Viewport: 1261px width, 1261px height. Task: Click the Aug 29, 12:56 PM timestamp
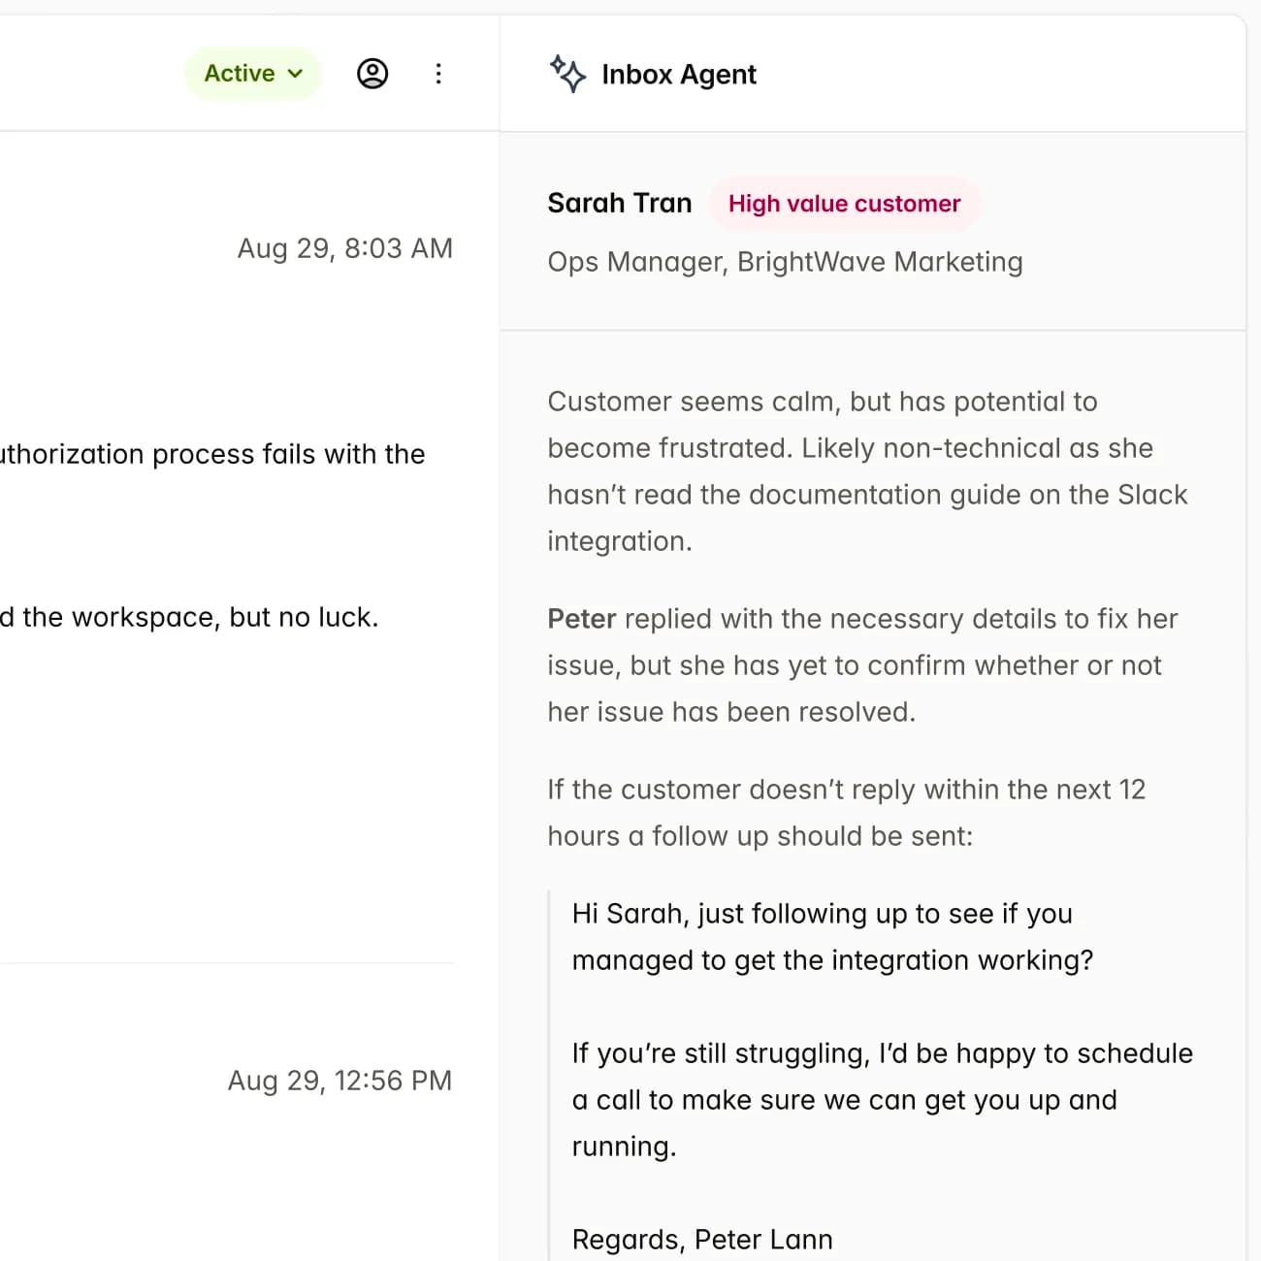coord(339,1081)
